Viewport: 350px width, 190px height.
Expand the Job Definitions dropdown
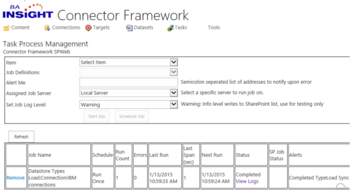tap(174, 72)
